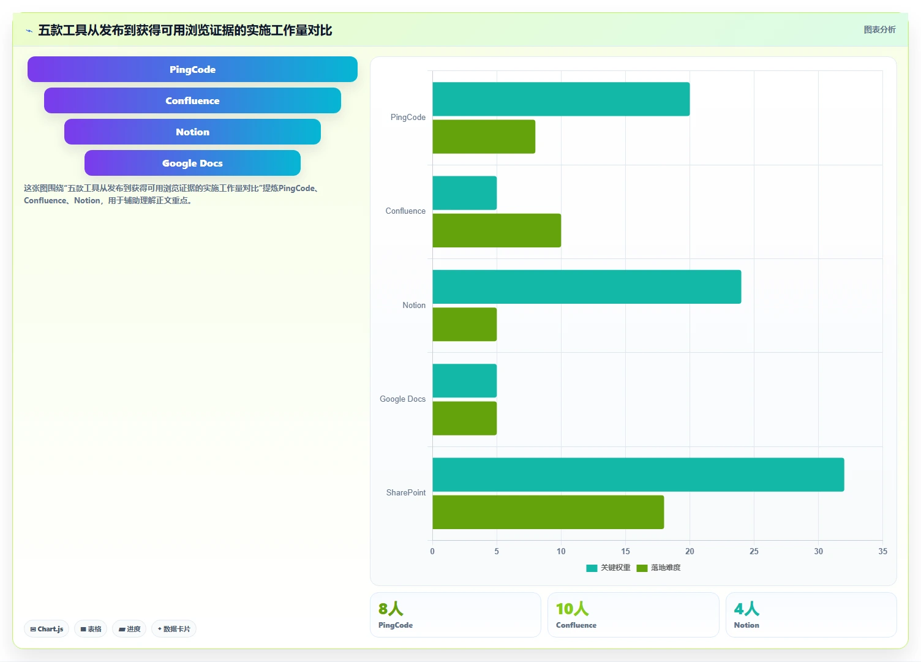Click the chart title heading text
The image size is (921, 662).
(185, 30)
